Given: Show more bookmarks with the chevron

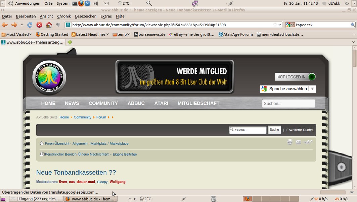Looking at the screenshot, I should tap(354, 34).
